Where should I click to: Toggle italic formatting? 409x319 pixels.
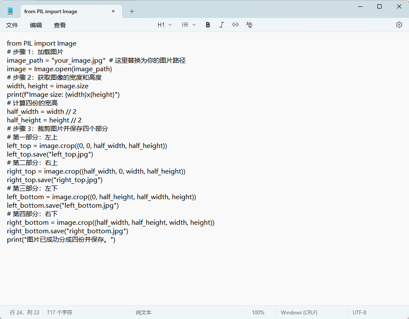click(221, 25)
